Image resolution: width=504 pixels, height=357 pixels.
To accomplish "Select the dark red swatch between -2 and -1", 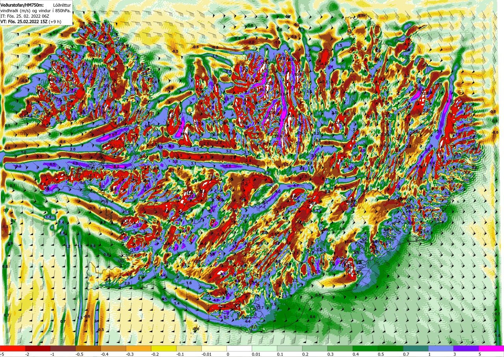I will pyautogui.click(x=38, y=348).
